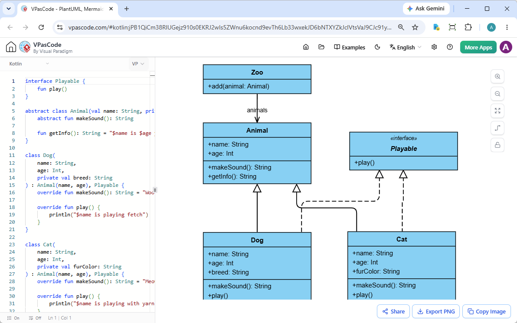
Task: Open the Chrome profile avatar
Action: pos(491,27)
